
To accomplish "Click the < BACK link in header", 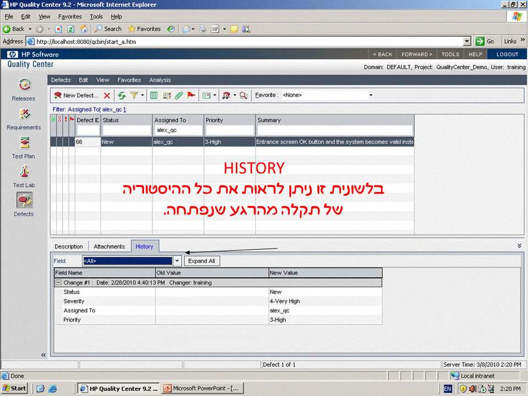I will coord(383,54).
